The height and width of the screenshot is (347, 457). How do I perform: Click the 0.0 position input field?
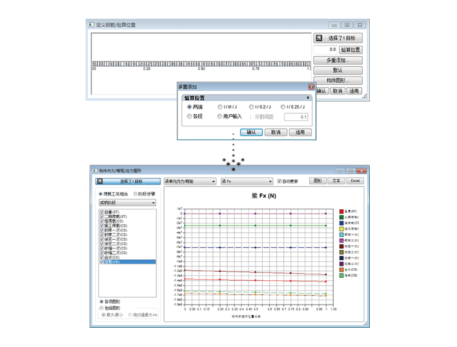pyautogui.click(x=325, y=50)
